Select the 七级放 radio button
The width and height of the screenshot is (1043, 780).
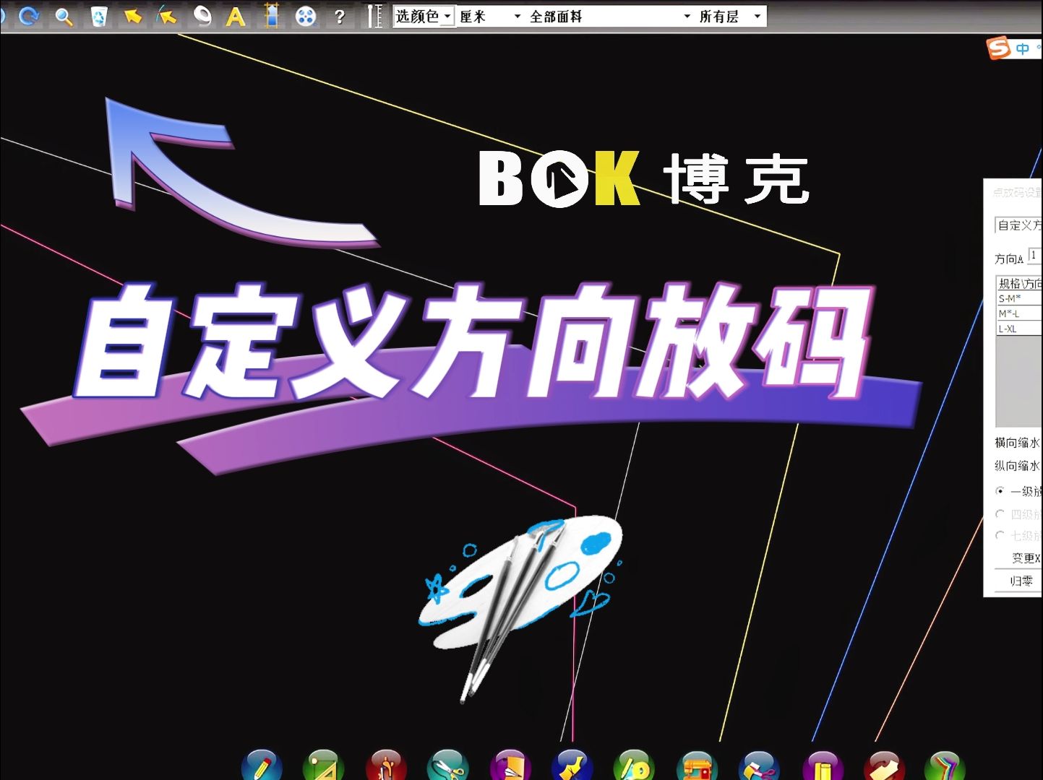[1000, 536]
